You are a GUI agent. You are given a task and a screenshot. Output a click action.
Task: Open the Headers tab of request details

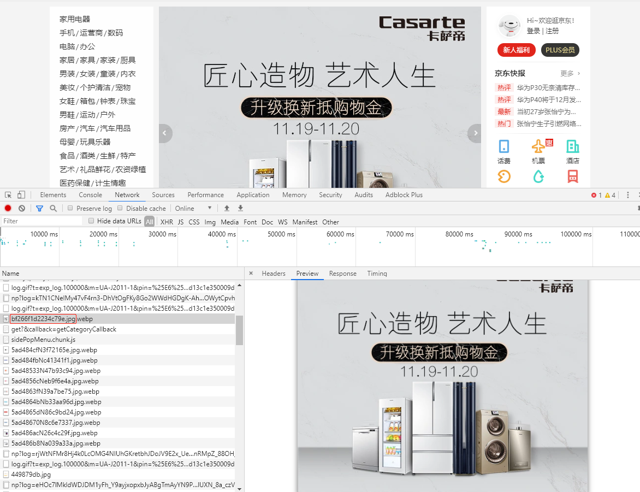[x=273, y=274]
